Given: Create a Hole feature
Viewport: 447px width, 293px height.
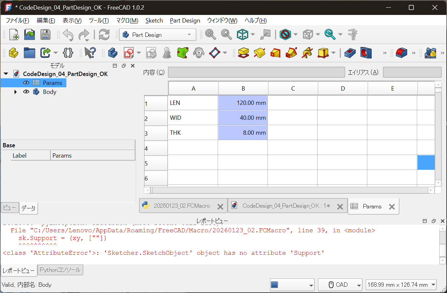Looking at the screenshot, I should tap(365, 53).
